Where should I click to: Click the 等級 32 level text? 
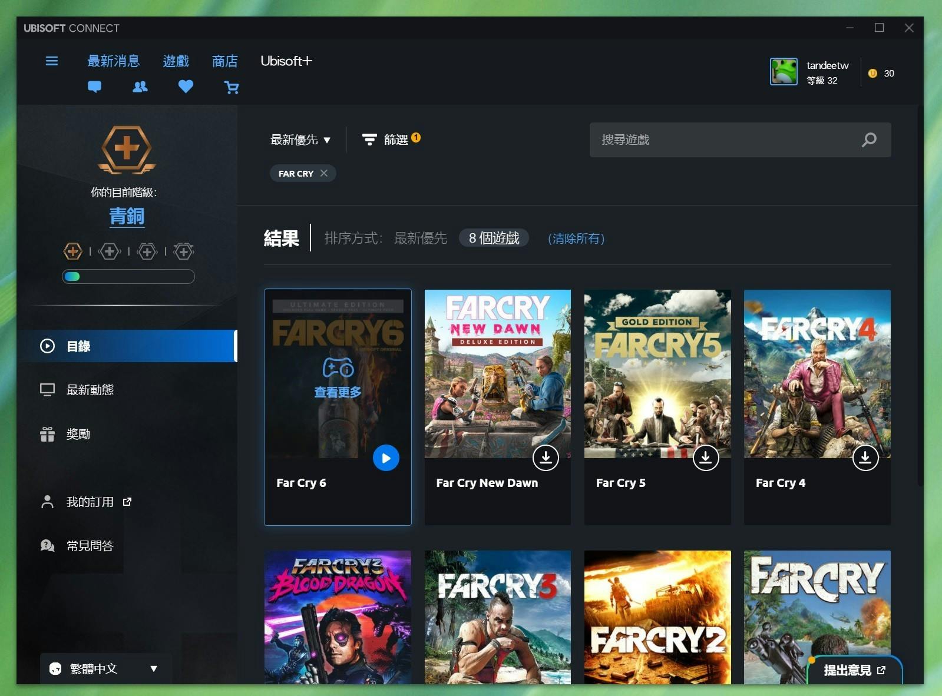tap(822, 81)
